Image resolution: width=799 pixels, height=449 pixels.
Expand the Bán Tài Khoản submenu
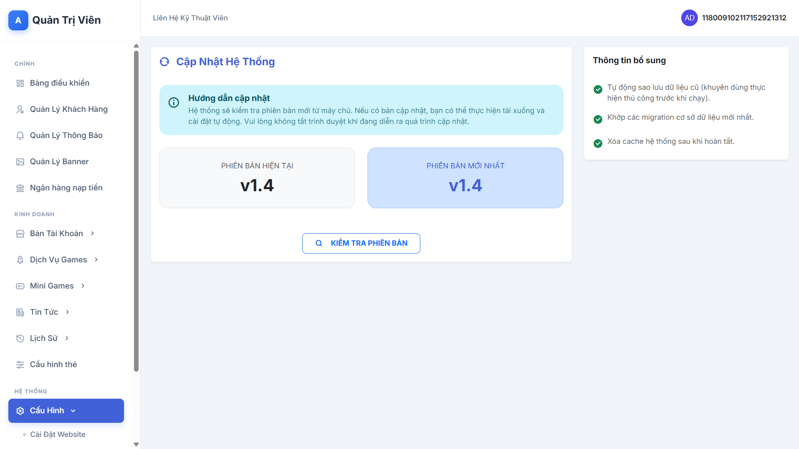[x=92, y=234]
